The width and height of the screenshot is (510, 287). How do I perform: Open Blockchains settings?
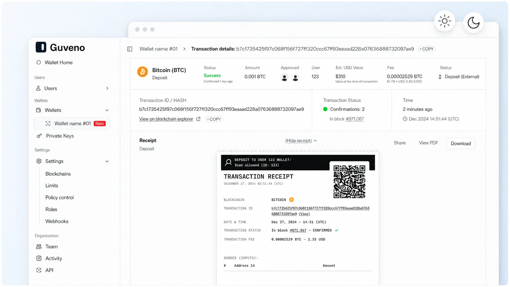tap(58, 174)
